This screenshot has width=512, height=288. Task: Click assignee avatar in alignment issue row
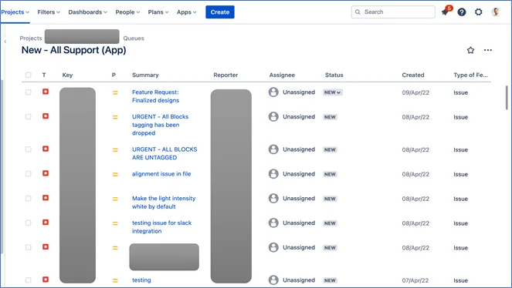(273, 174)
